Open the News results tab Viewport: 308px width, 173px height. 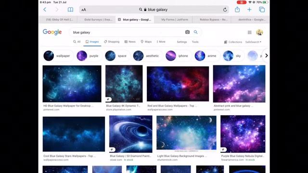pyautogui.click(x=130, y=42)
